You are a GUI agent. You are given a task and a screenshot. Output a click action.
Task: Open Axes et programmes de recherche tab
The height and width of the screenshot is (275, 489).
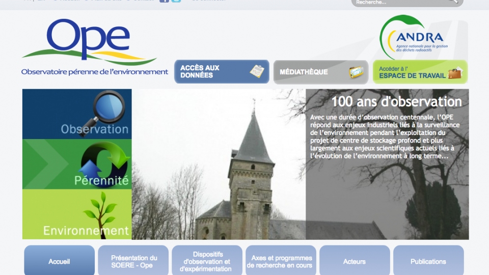pyautogui.click(x=281, y=261)
